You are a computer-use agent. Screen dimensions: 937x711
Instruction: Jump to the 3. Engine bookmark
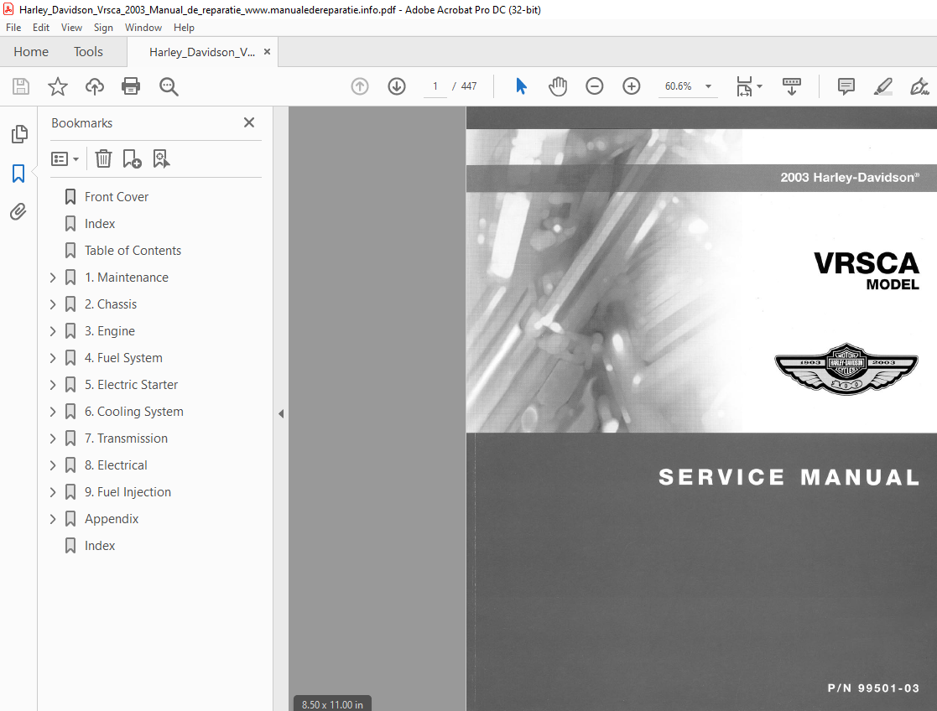coord(109,331)
